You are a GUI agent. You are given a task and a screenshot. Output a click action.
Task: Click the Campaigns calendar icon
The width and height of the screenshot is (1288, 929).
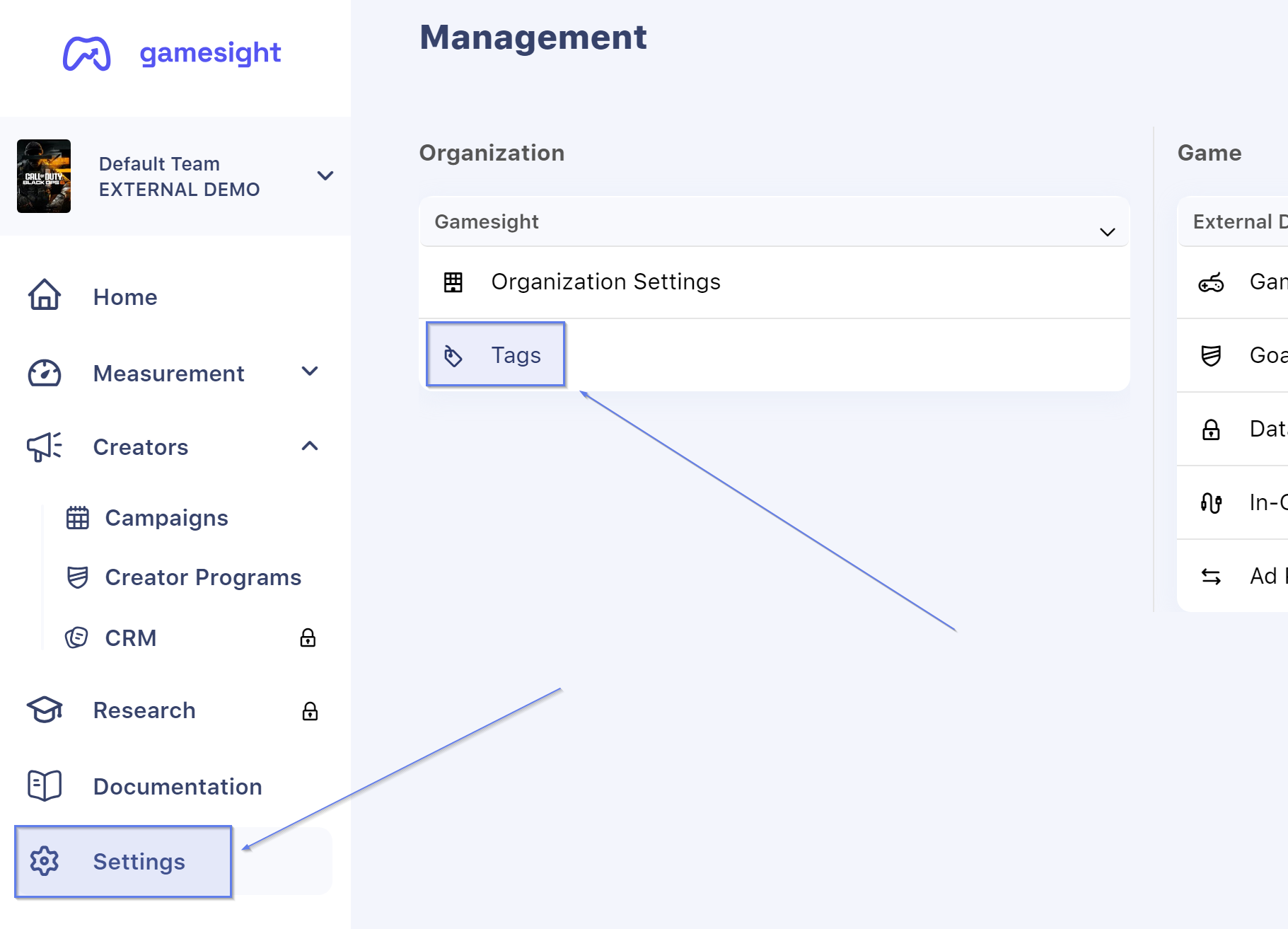pyautogui.click(x=78, y=518)
